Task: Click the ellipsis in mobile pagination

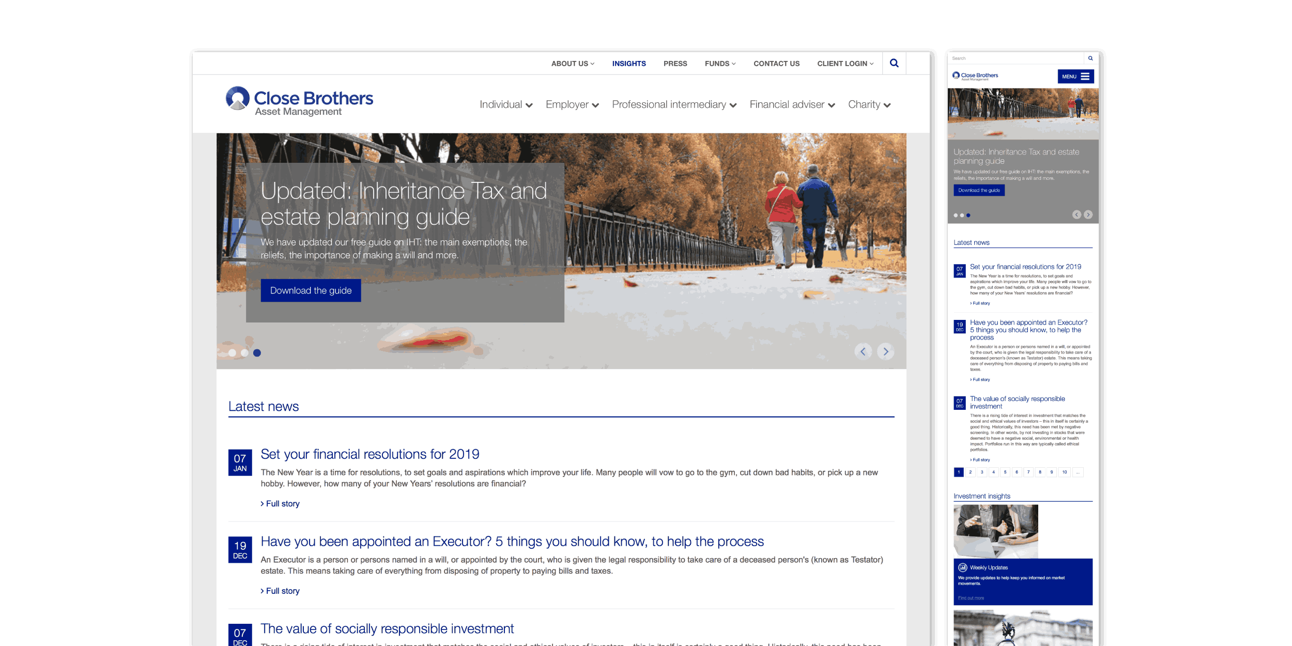Action: (x=1078, y=472)
